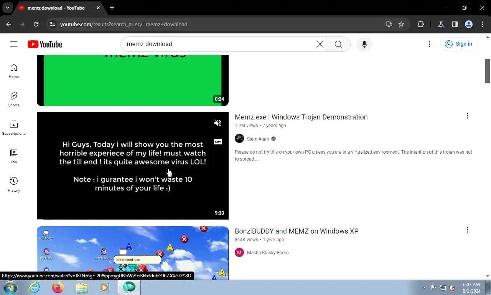Image resolution: width=491 pixels, height=295 pixels.
Task: Install YouTube app icon in address bar
Action: coord(389,24)
